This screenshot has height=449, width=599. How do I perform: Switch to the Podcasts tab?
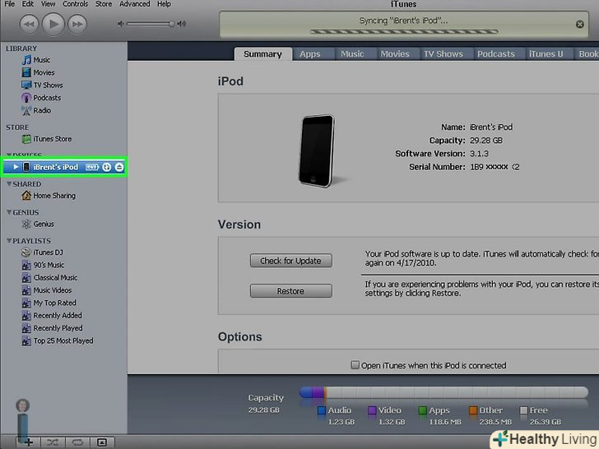tap(496, 53)
